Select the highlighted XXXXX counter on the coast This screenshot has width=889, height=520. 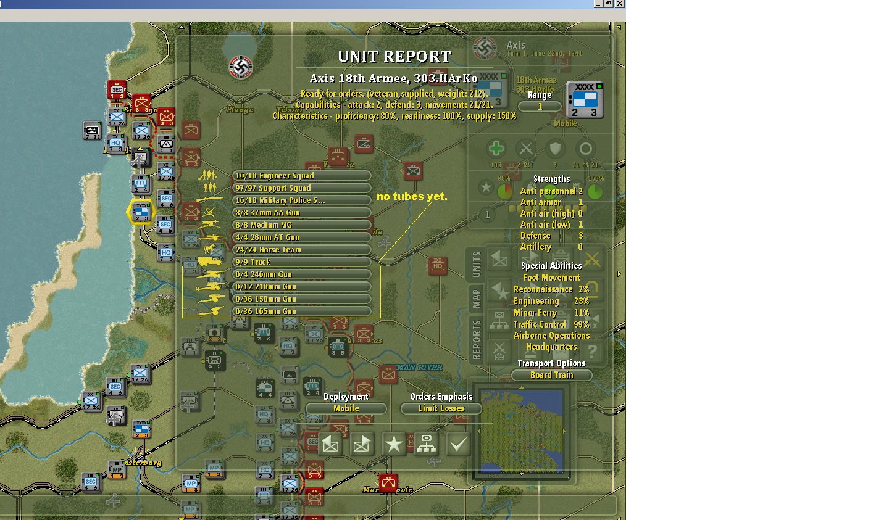pos(141,212)
